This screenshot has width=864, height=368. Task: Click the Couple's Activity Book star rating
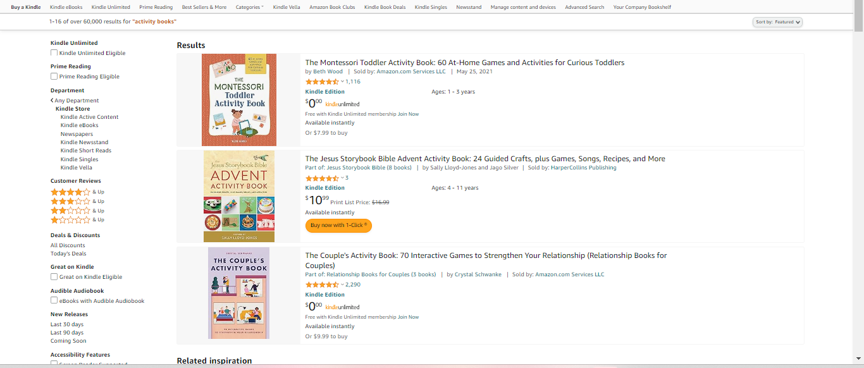pyautogui.click(x=323, y=285)
